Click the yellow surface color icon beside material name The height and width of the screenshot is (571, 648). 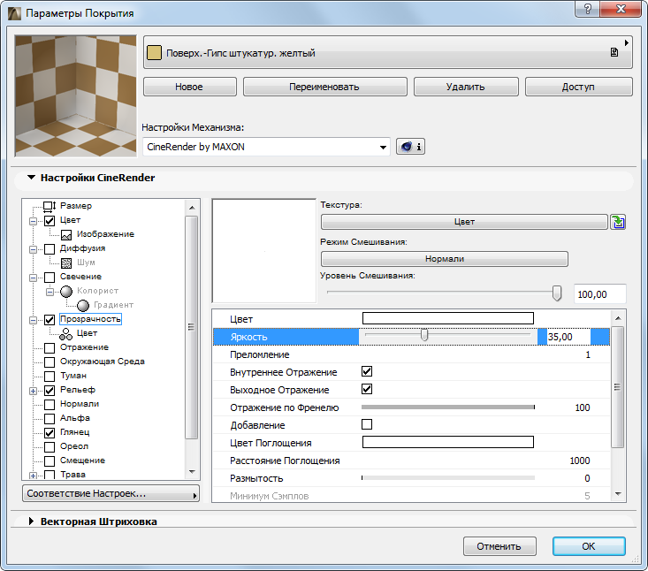pyautogui.click(x=154, y=53)
